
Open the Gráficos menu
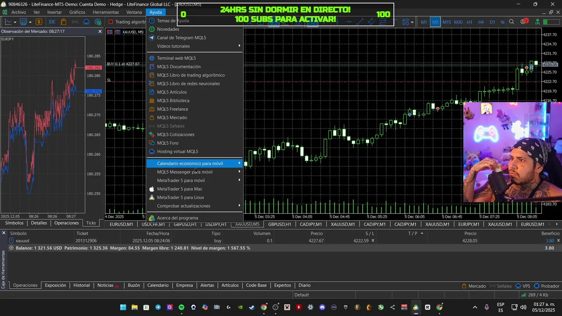point(77,12)
